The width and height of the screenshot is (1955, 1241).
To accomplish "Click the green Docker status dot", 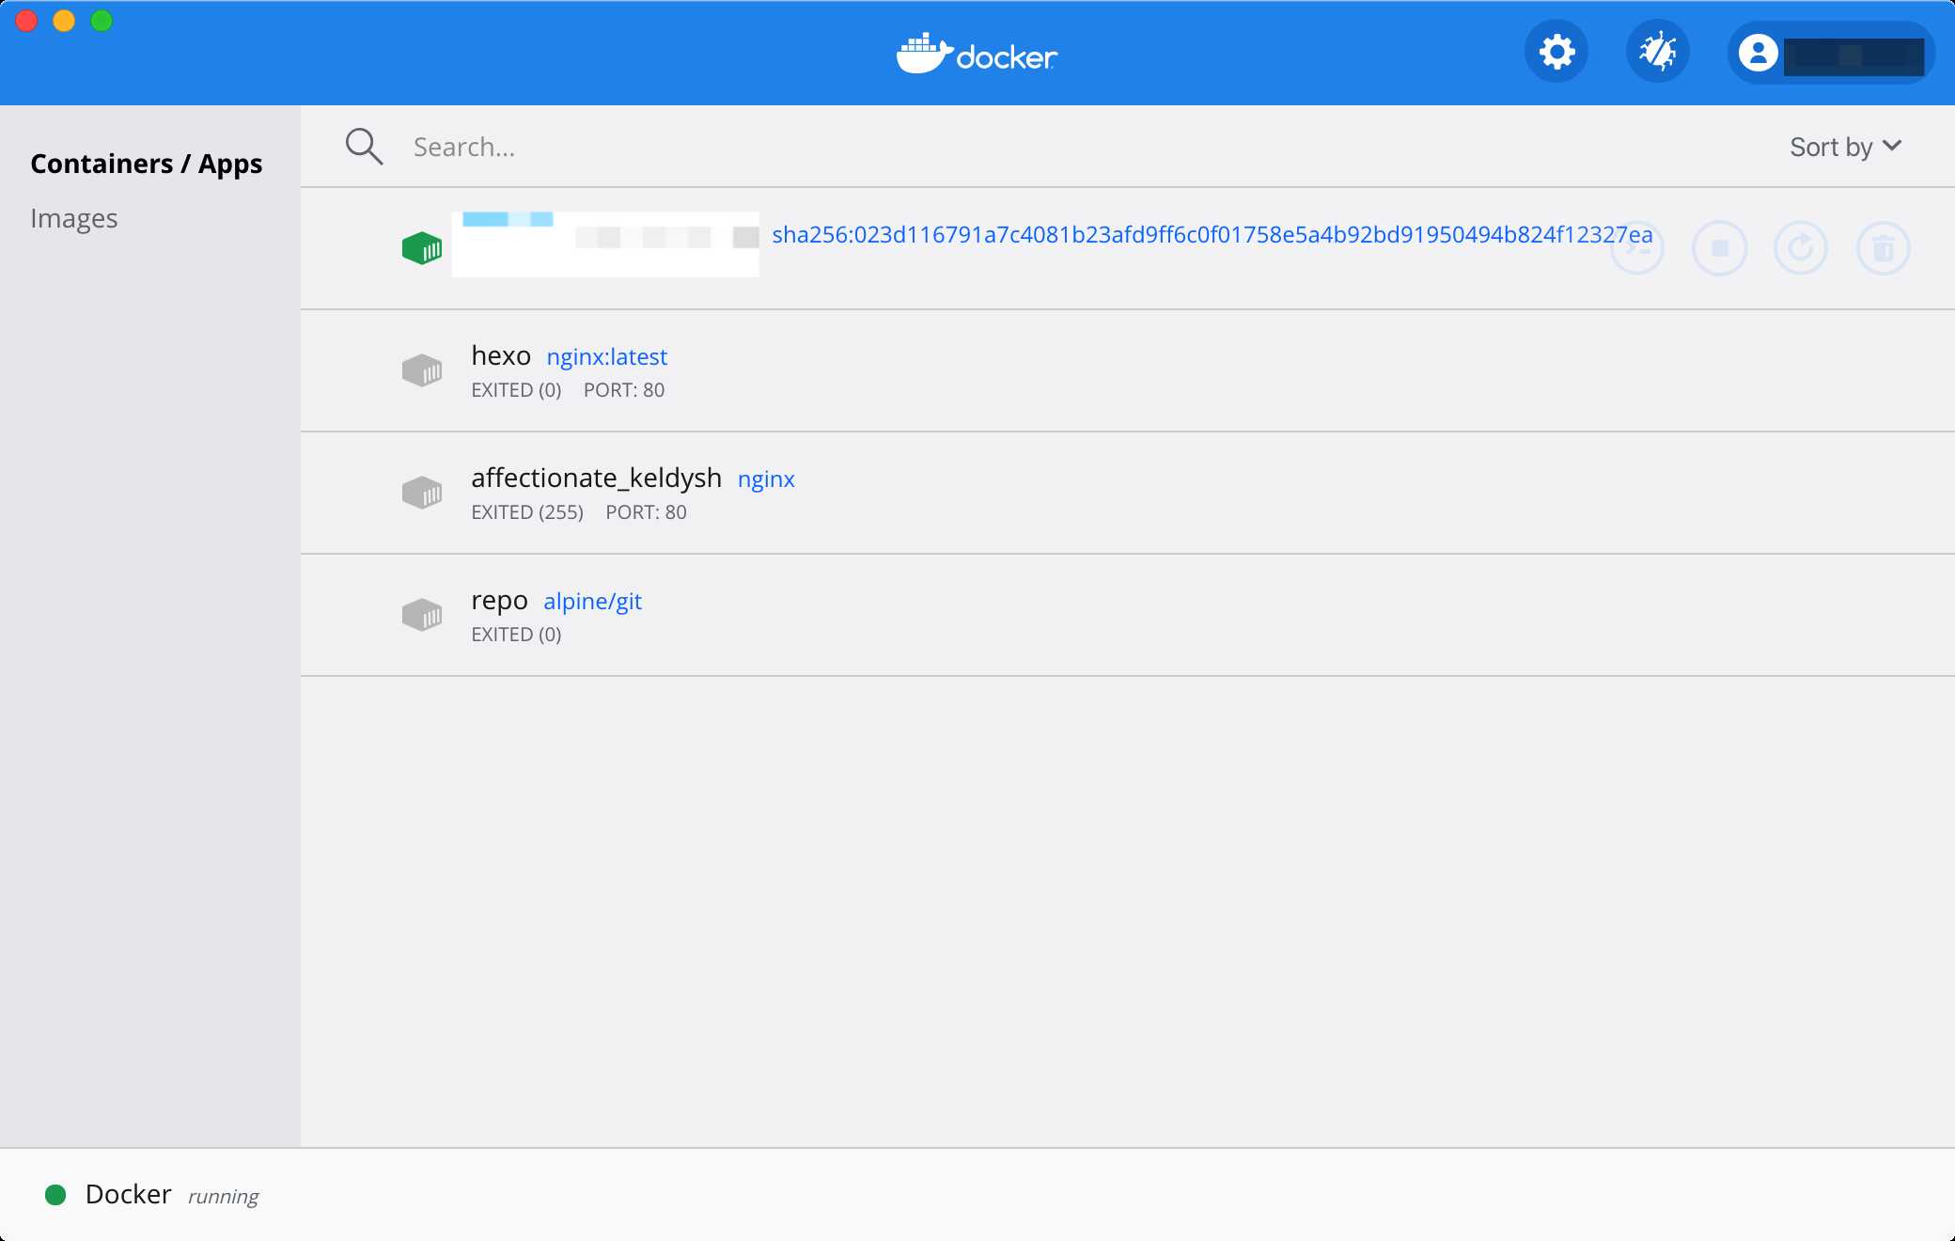I will 55,1195.
